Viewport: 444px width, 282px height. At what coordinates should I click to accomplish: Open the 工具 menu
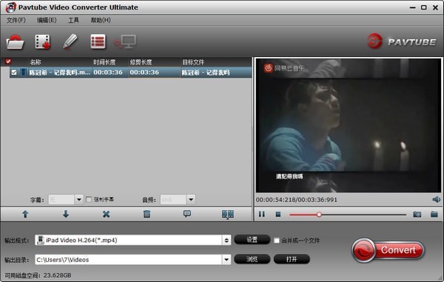point(73,21)
